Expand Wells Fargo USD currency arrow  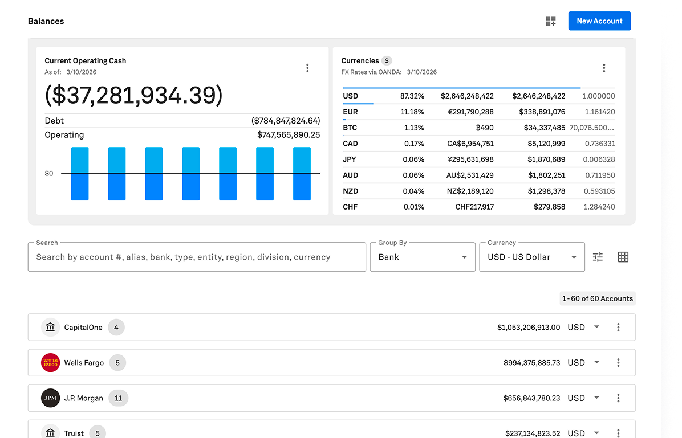point(596,362)
